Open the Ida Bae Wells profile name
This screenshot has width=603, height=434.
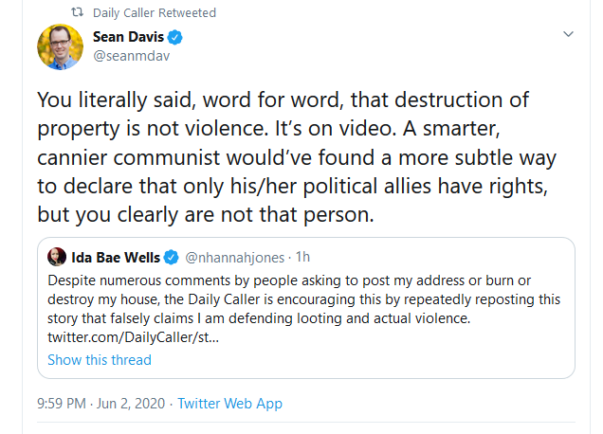click(x=116, y=257)
